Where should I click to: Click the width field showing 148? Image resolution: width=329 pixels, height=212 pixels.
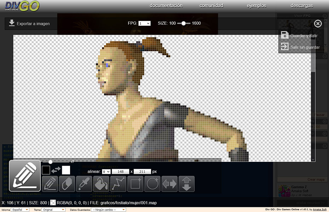(120, 172)
